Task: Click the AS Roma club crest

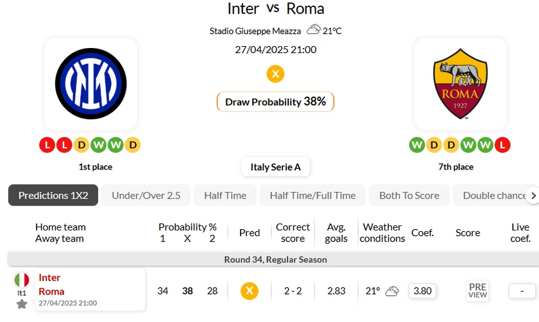Action: point(460,84)
